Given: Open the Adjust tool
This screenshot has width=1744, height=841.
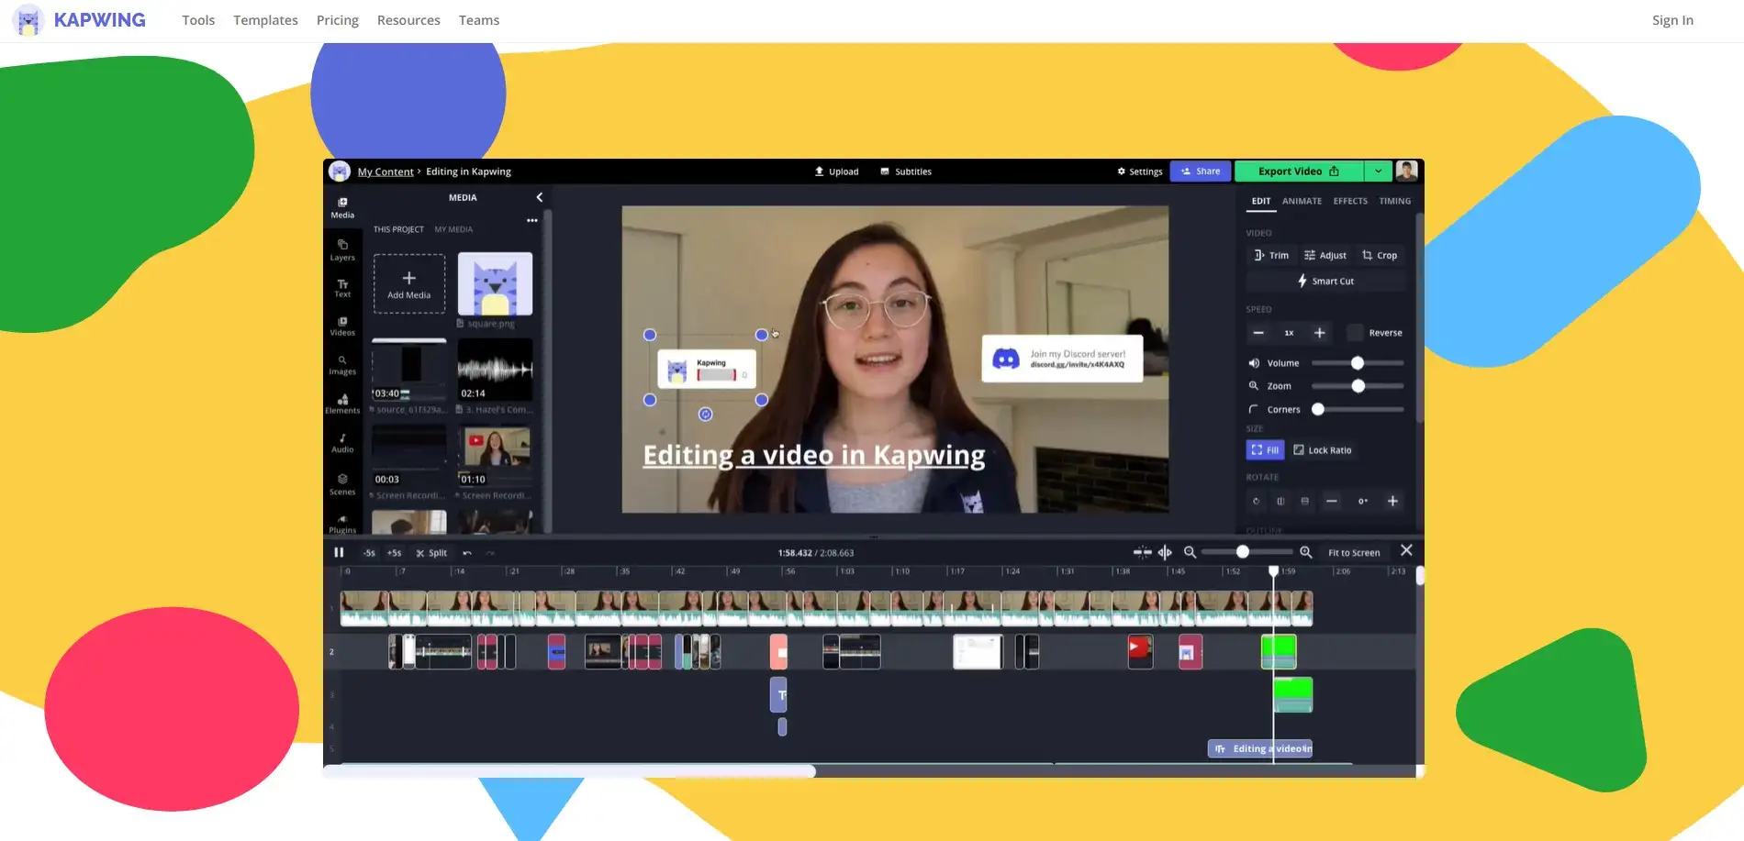Looking at the screenshot, I should (x=1325, y=255).
